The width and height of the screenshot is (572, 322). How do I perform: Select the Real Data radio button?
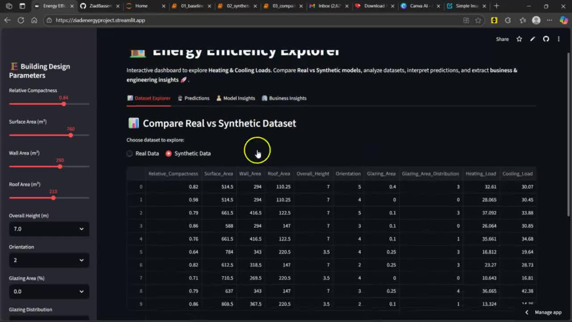pos(129,153)
